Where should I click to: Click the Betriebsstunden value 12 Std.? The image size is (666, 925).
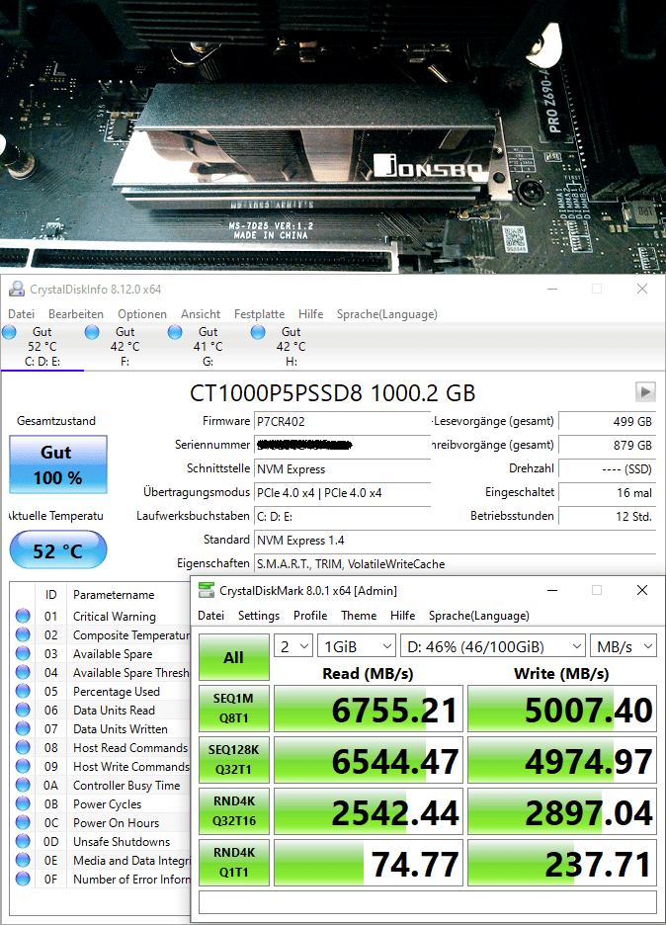[607, 516]
